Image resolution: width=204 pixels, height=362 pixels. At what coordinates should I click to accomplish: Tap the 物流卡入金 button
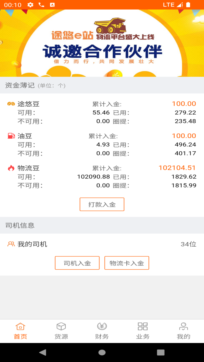(127, 263)
